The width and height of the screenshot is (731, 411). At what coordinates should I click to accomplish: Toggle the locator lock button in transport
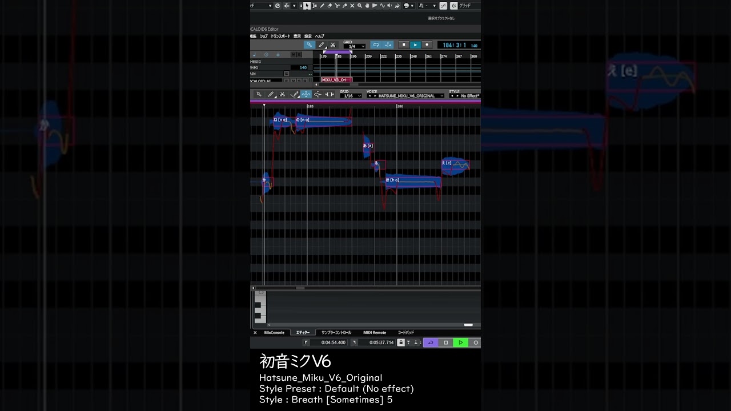(x=401, y=342)
